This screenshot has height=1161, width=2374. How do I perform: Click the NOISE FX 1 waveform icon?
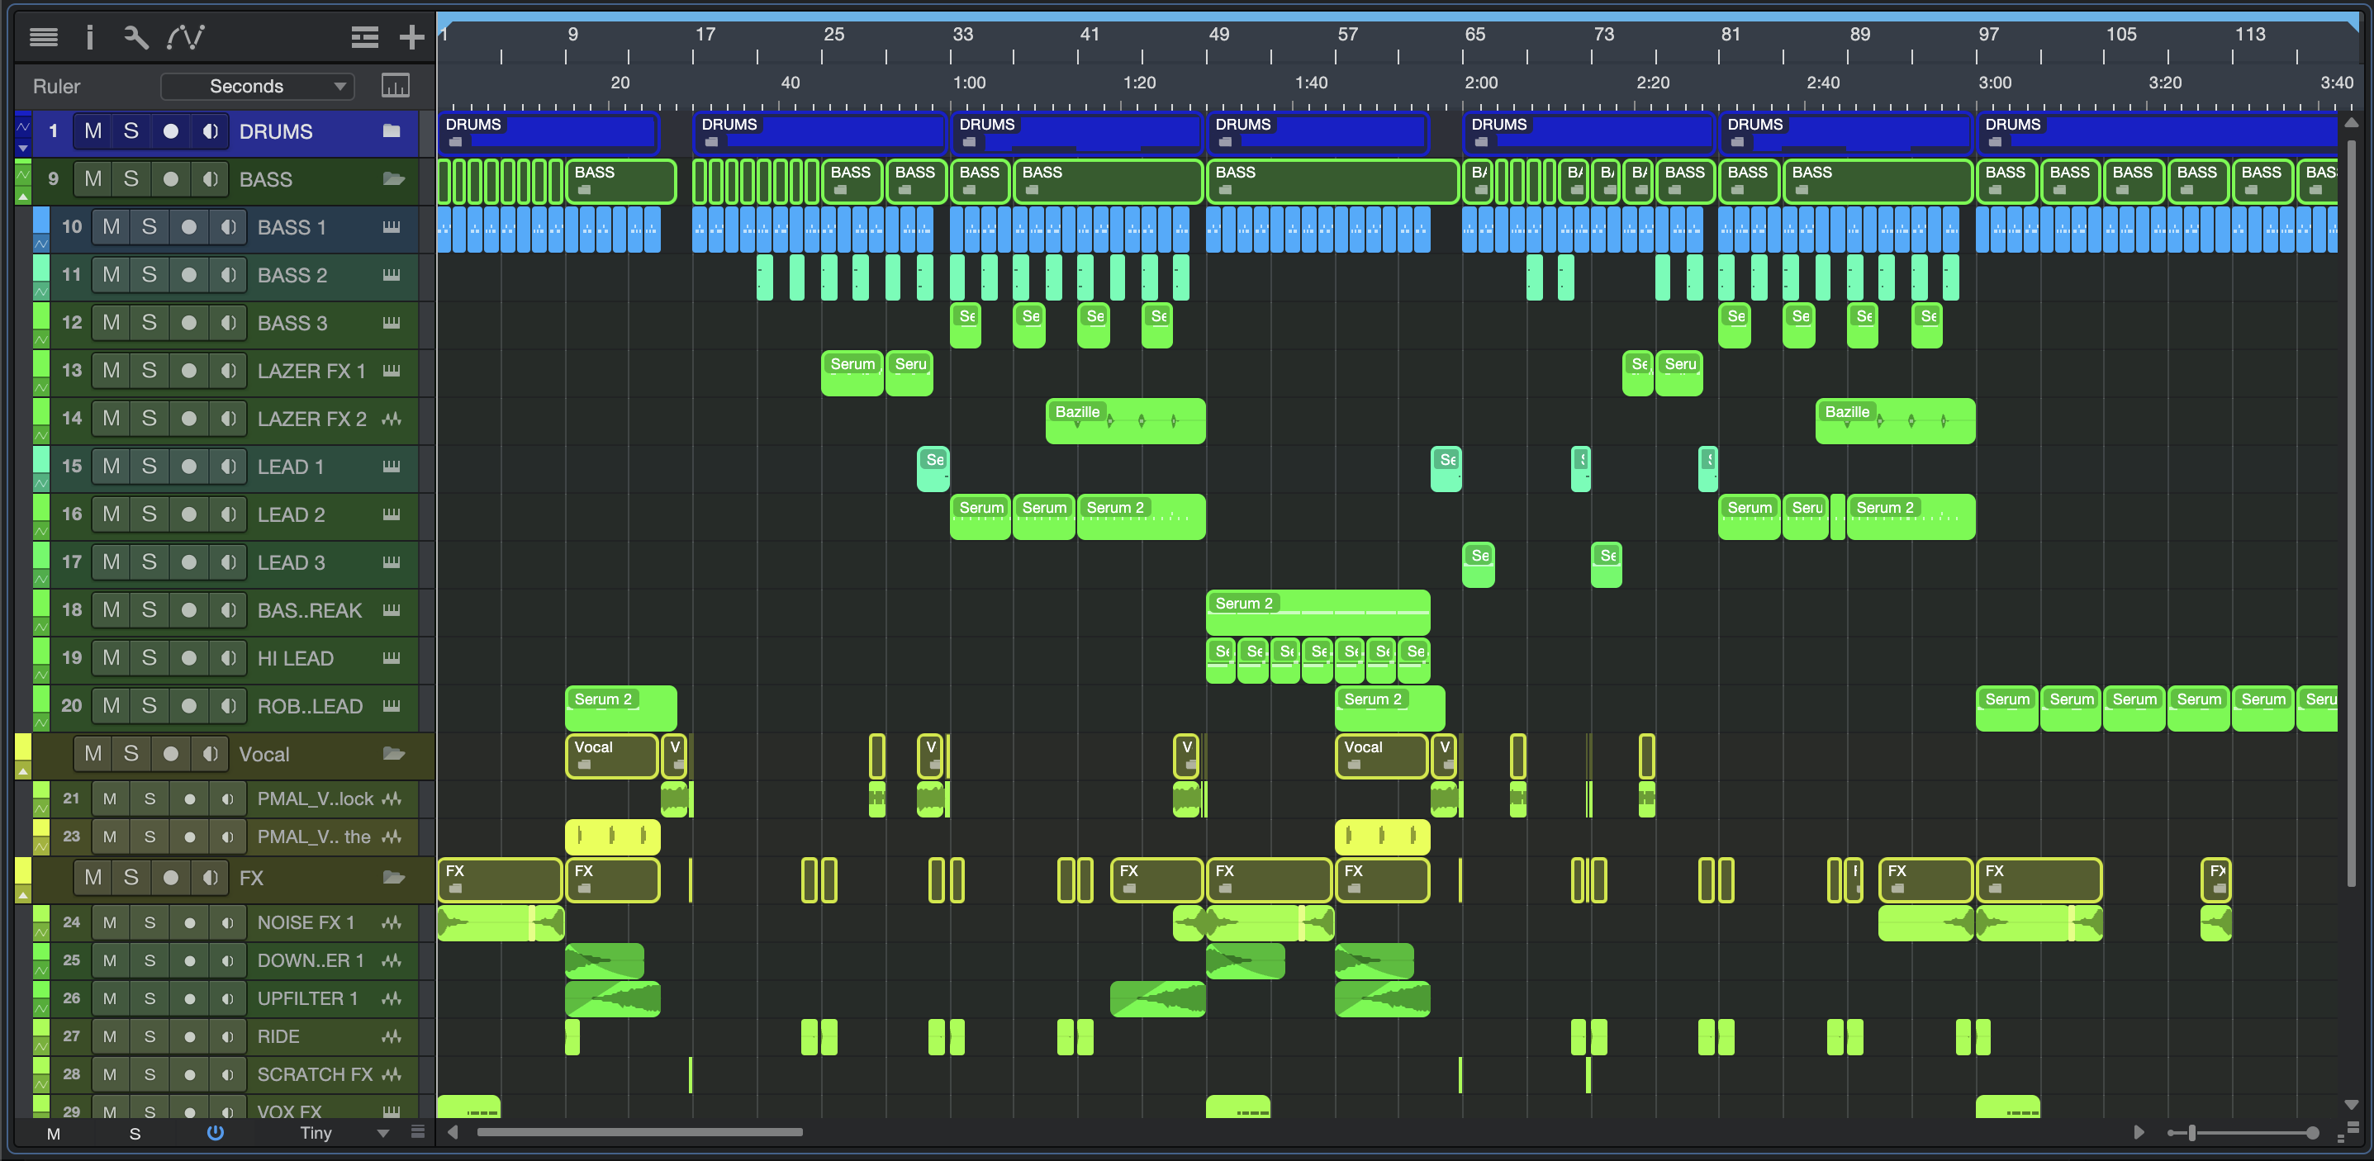pyautogui.click(x=392, y=922)
